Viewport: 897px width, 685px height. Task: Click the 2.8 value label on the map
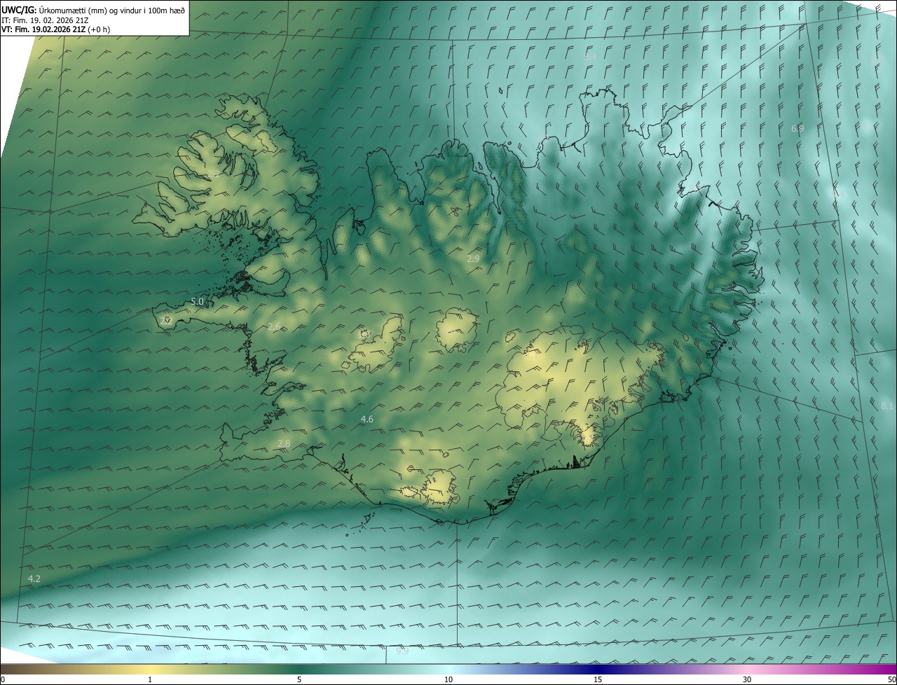[284, 443]
